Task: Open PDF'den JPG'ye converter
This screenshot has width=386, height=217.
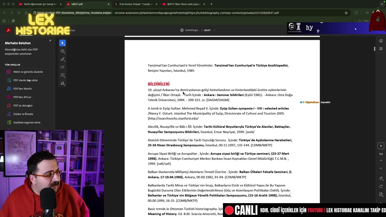Action: (x=22, y=97)
